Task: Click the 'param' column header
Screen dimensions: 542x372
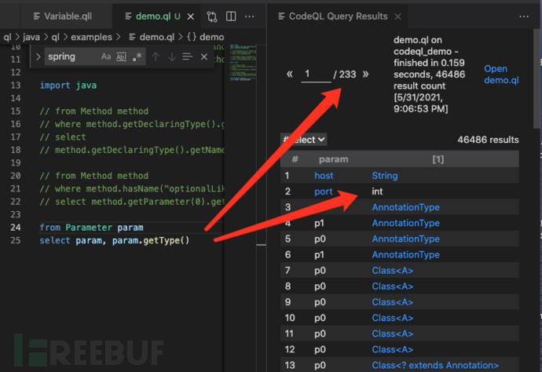Action: click(333, 159)
